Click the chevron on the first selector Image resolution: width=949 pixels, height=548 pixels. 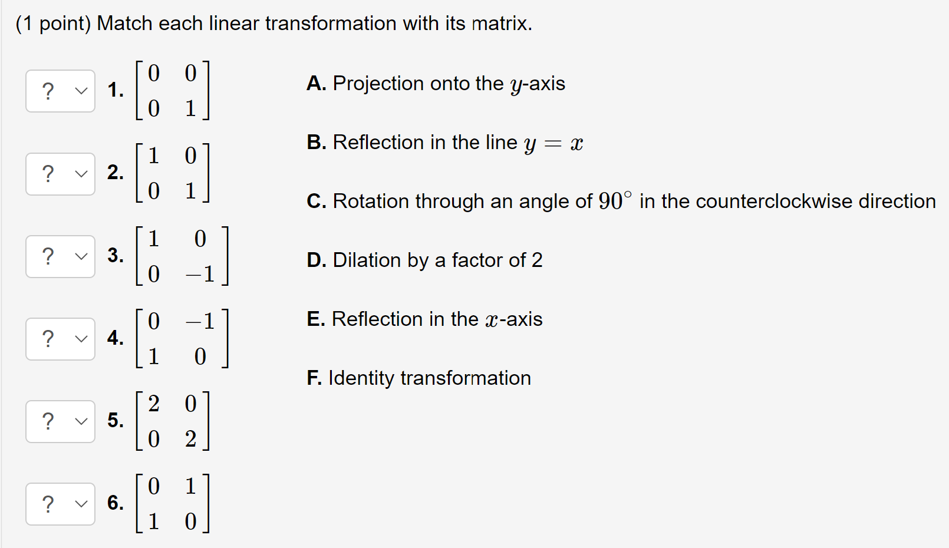coord(80,90)
